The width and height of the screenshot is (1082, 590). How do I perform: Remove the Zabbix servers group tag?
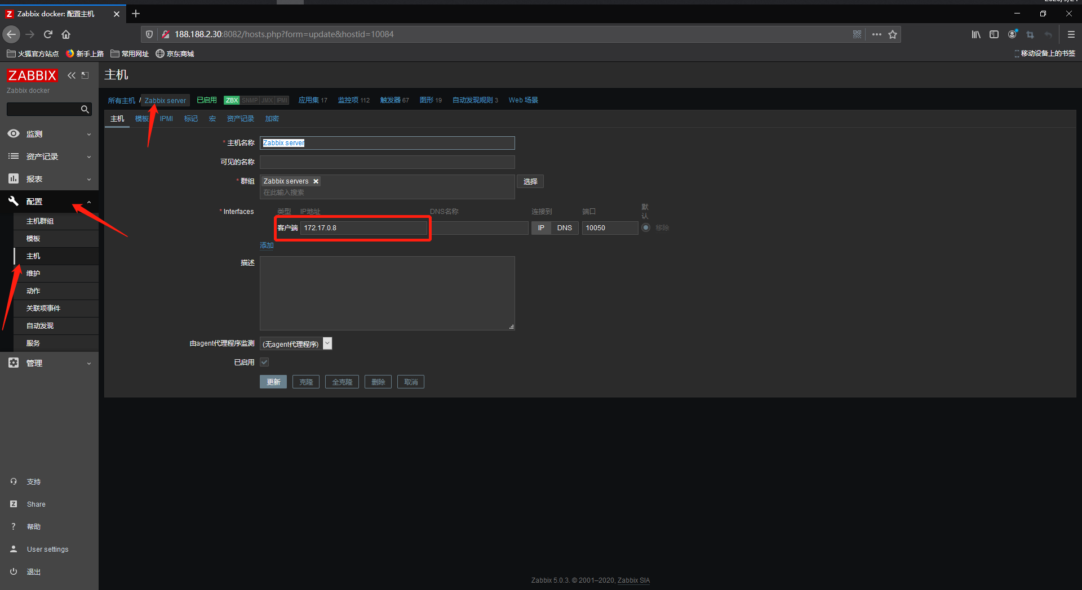(x=316, y=181)
